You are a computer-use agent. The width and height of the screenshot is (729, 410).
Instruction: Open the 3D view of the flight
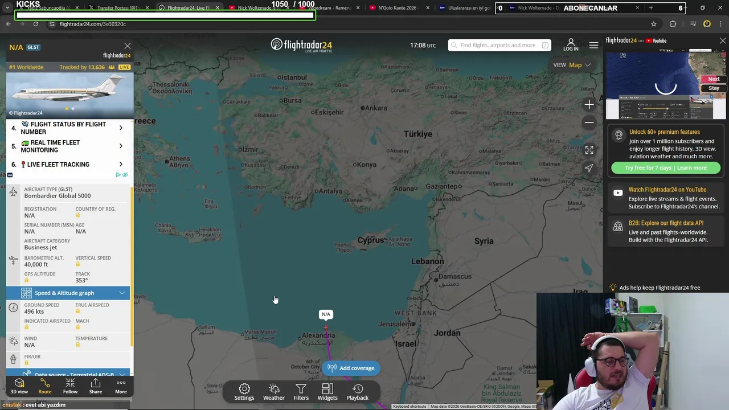19,386
